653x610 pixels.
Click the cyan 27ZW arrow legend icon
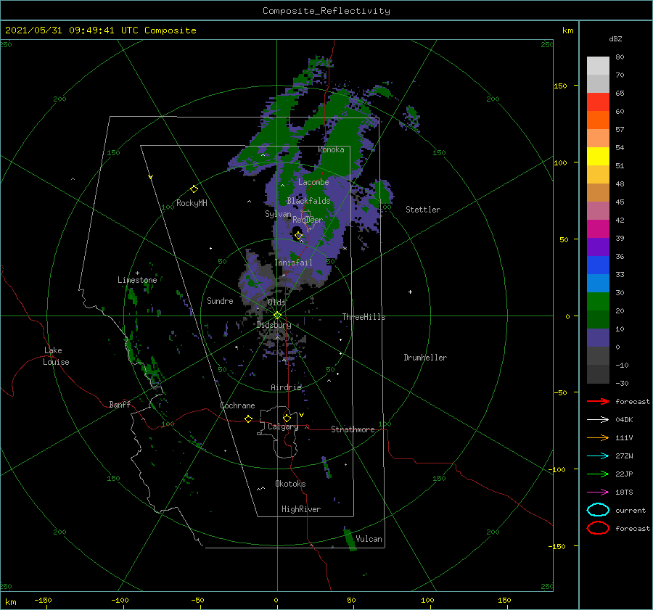(x=598, y=456)
